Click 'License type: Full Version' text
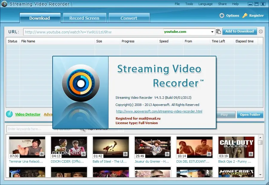The image size is (269, 185). click(x=137, y=123)
